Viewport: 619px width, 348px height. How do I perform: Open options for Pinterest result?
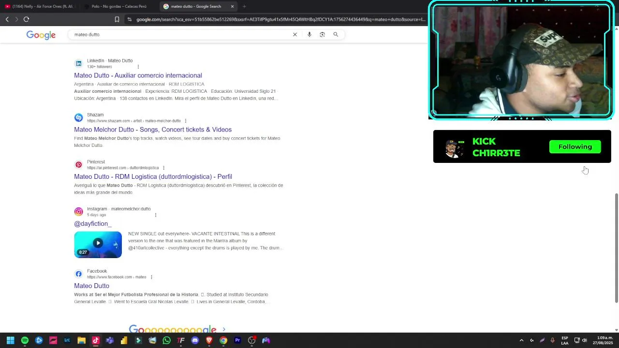pos(163,168)
